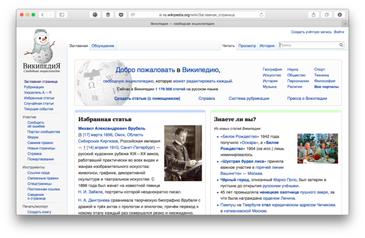Reload the page with the refresh icon
The width and height of the screenshot is (365, 238).
261,15
